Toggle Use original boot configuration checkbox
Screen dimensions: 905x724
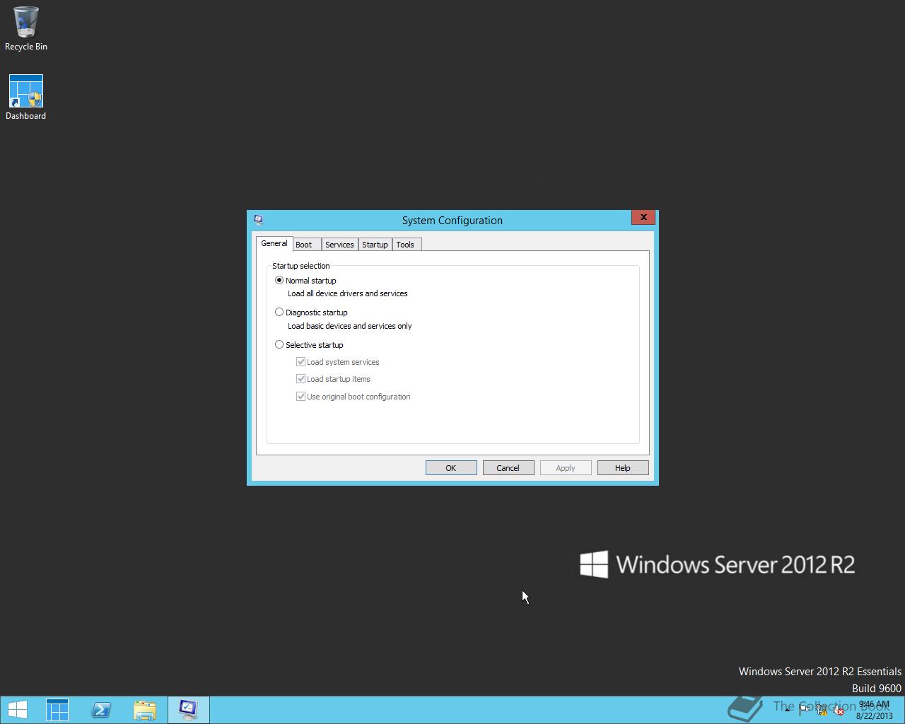[354, 397]
